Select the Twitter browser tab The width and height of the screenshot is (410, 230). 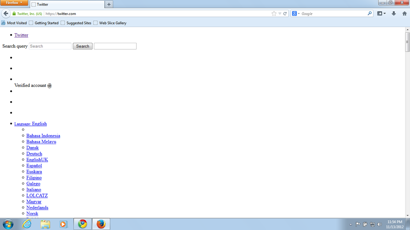coord(67,4)
